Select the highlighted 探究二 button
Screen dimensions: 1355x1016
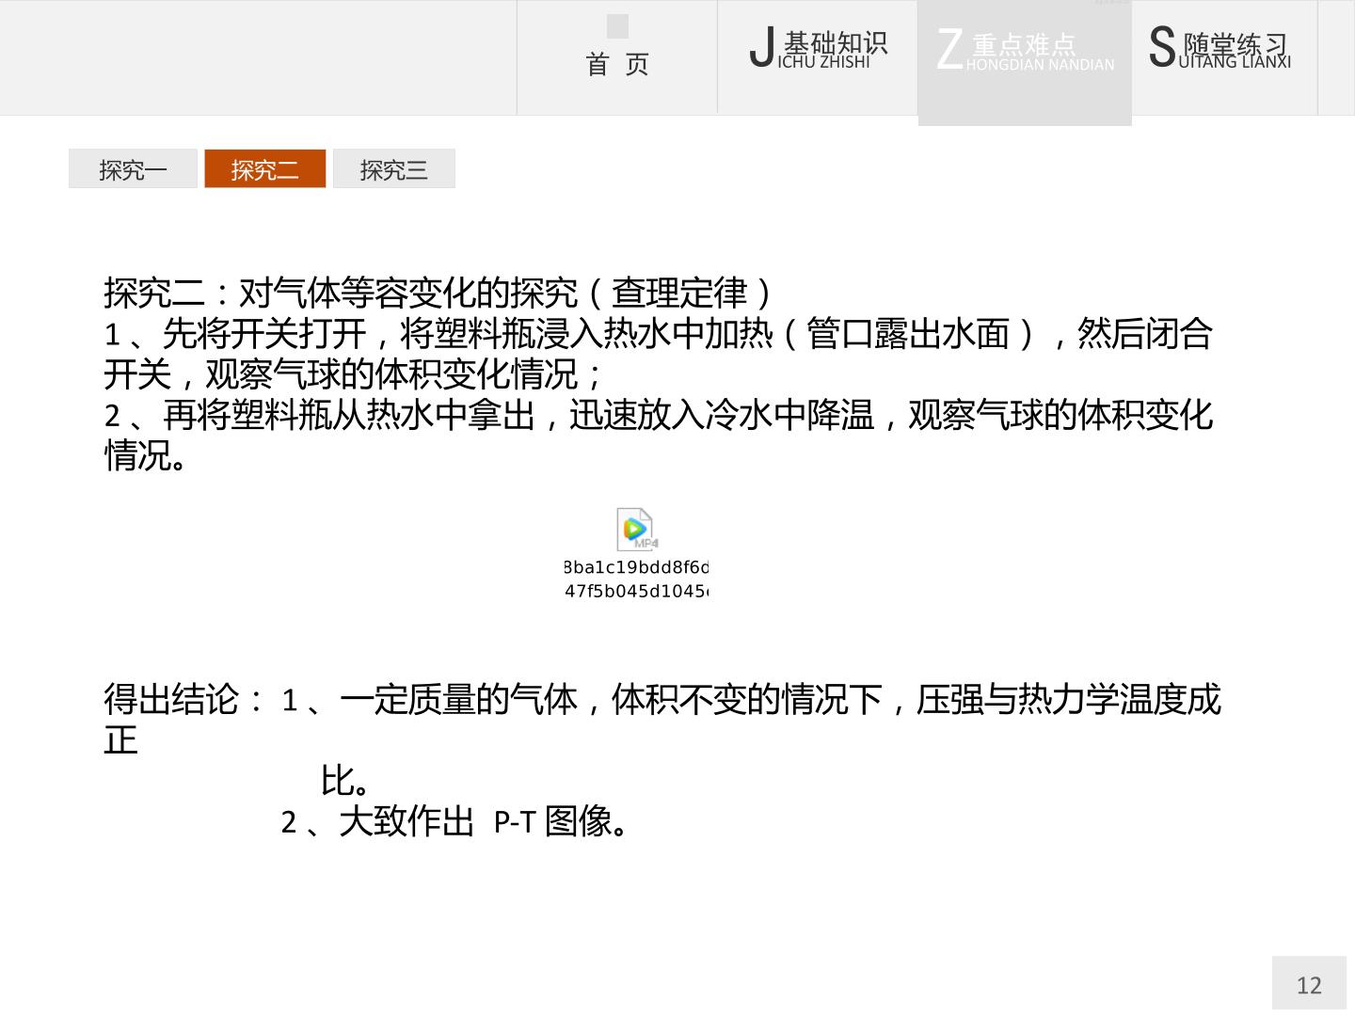point(265,169)
